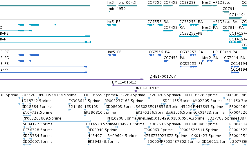Click the RP003090046.5prime EST
This screenshot has width=247, height=146.
click(x=180, y=127)
